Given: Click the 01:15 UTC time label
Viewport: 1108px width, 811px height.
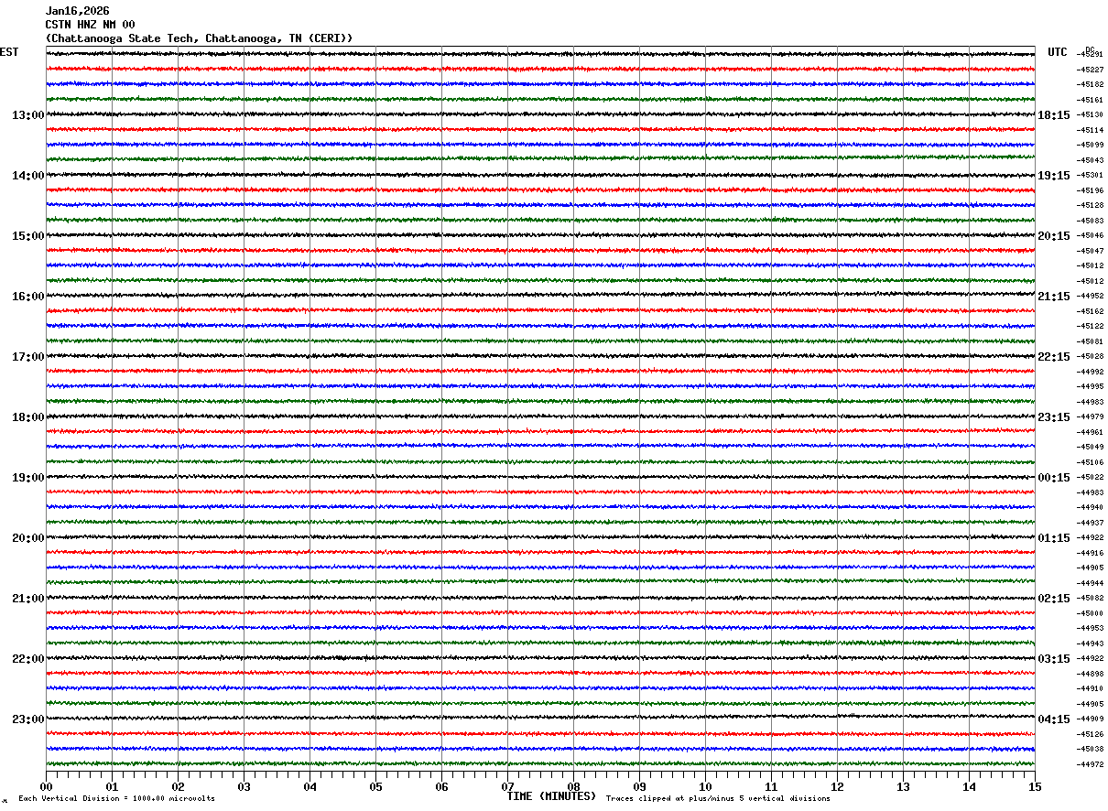Looking at the screenshot, I should (x=1054, y=538).
